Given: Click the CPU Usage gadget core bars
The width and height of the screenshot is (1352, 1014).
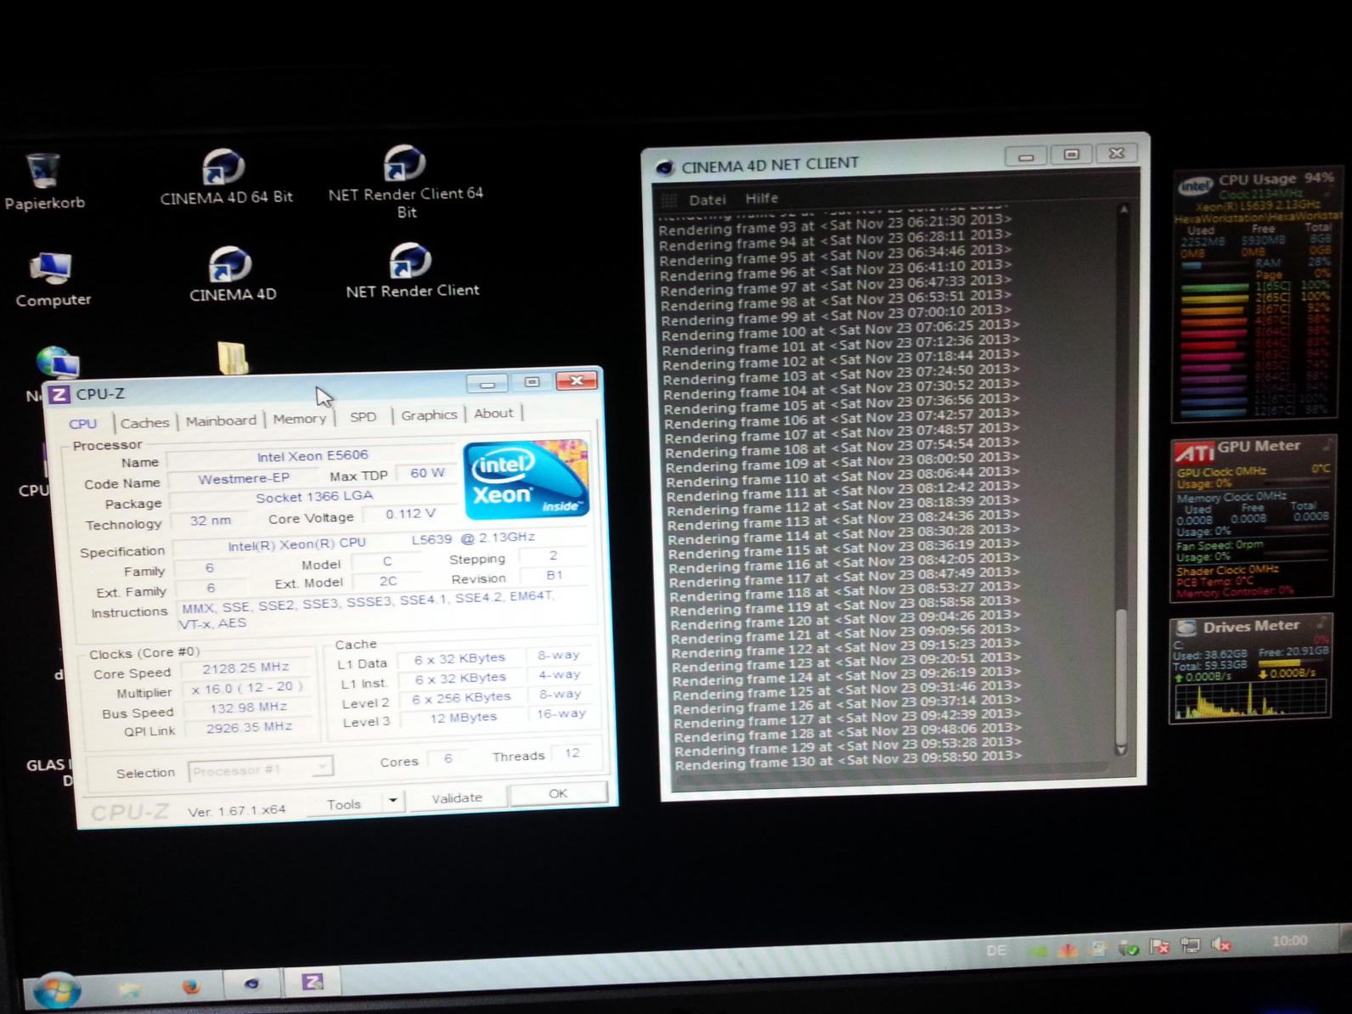Looking at the screenshot, I should (1213, 348).
